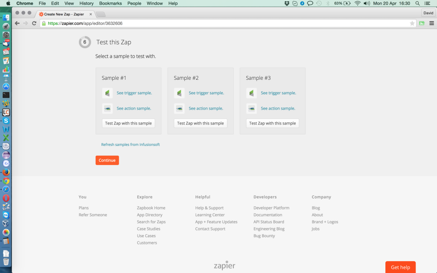
Task: Reload the Zapier editor page
Action: (x=34, y=23)
